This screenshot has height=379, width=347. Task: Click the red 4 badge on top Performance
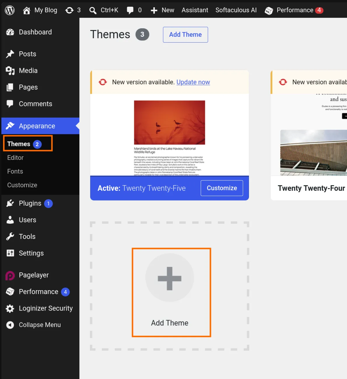coord(319,10)
